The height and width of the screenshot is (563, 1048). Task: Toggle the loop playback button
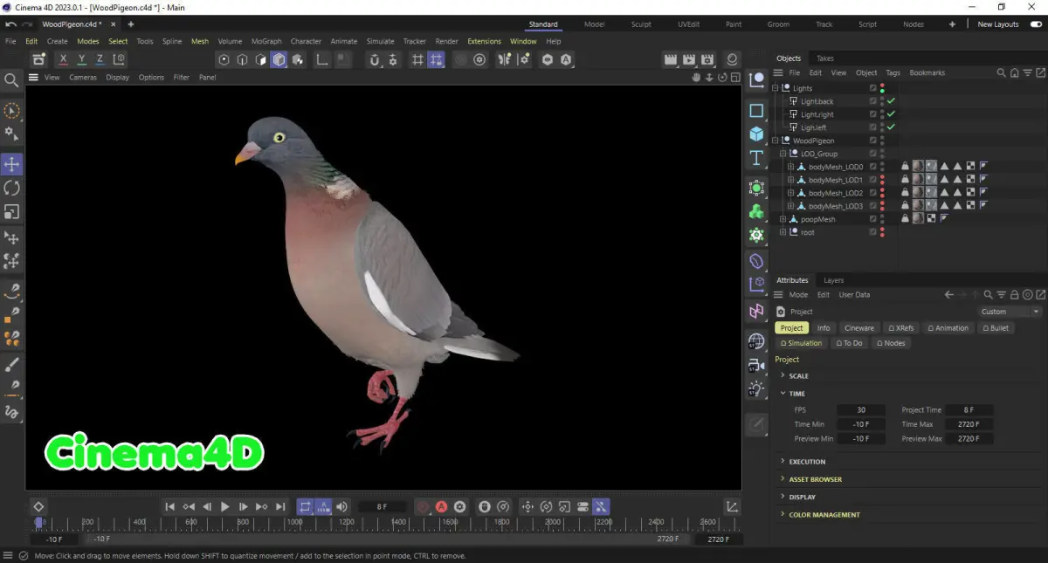click(305, 506)
